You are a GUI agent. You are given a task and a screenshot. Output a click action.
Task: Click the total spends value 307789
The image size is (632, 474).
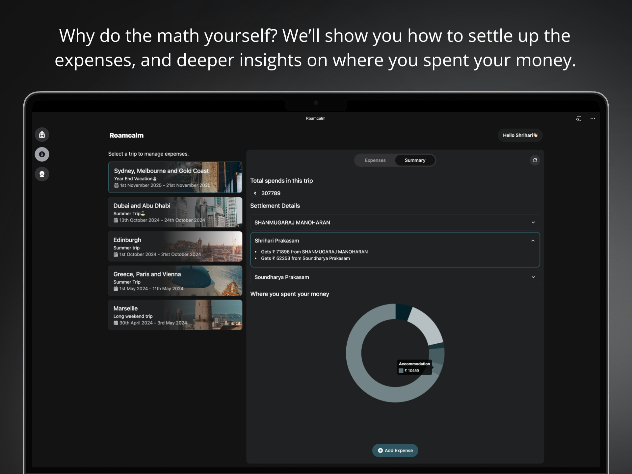point(271,193)
